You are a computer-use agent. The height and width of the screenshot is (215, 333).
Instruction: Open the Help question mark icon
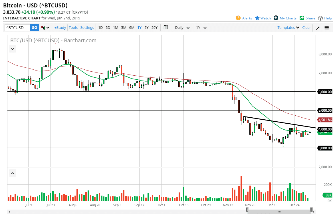click(320, 18)
